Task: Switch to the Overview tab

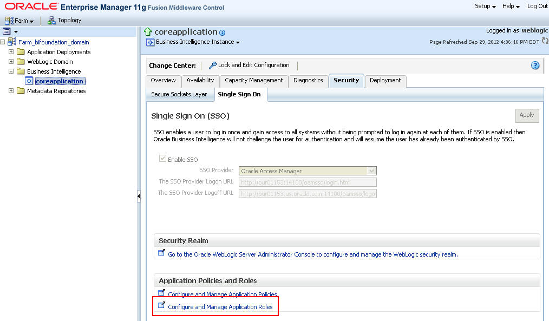Action: coord(163,81)
